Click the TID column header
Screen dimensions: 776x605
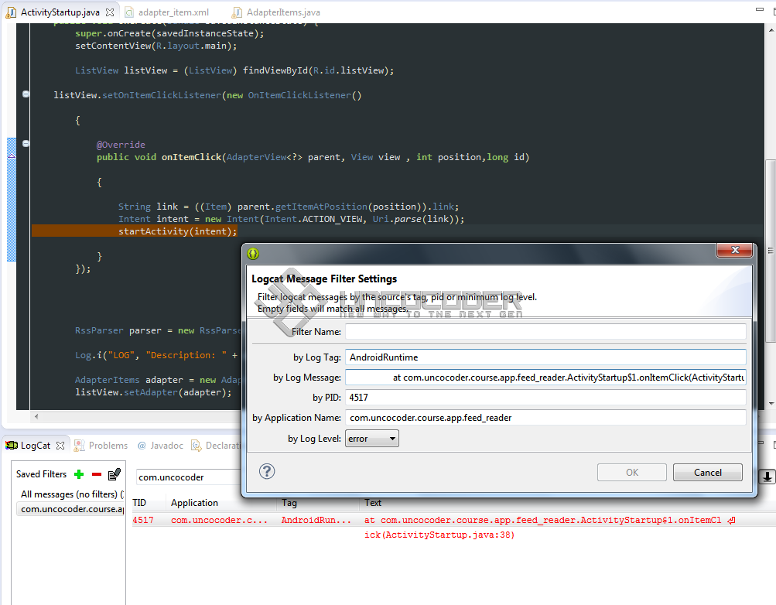click(x=139, y=503)
